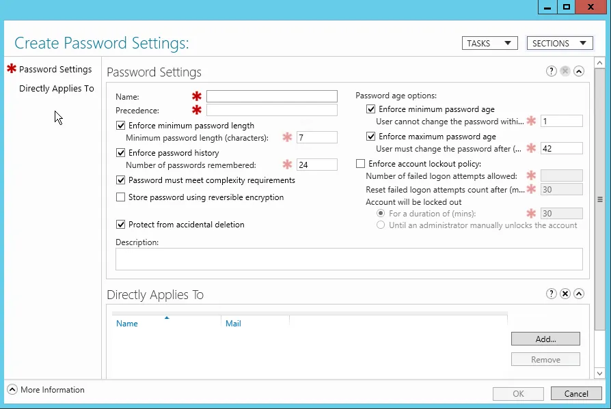Click the lockout duration minutes field
This screenshot has width=611, height=409.
(x=562, y=213)
